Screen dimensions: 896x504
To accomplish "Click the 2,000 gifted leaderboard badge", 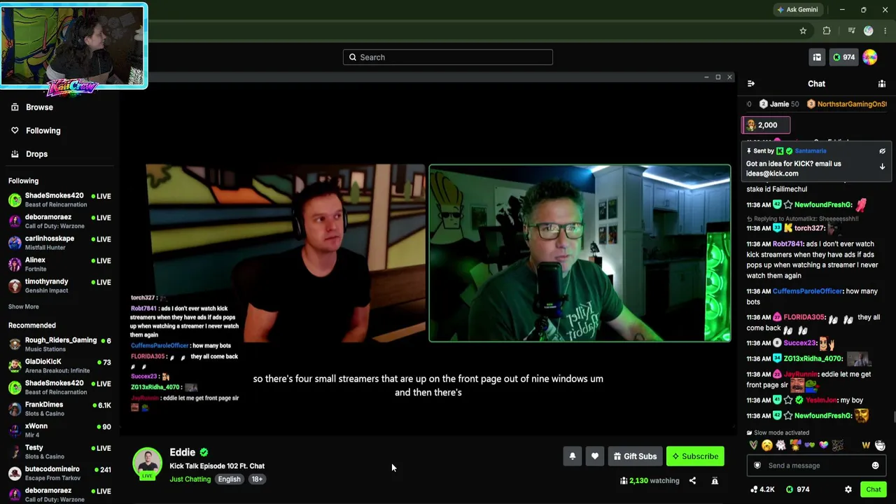I will (x=766, y=125).
